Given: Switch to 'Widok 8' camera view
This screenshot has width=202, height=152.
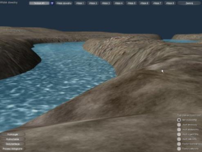Looking at the screenshot, I should point(170,3).
